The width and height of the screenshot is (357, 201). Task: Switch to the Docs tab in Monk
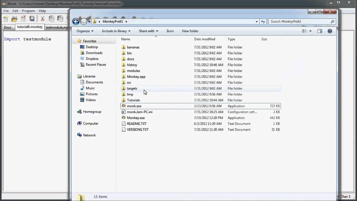(x=8, y=27)
